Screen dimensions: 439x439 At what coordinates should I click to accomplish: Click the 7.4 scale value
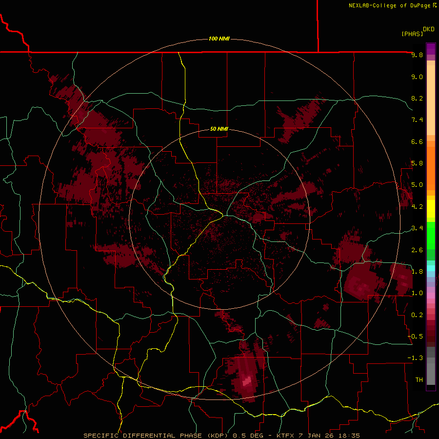point(417,120)
